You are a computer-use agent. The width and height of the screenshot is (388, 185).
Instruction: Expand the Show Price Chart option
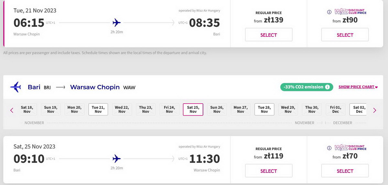(x=358, y=87)
